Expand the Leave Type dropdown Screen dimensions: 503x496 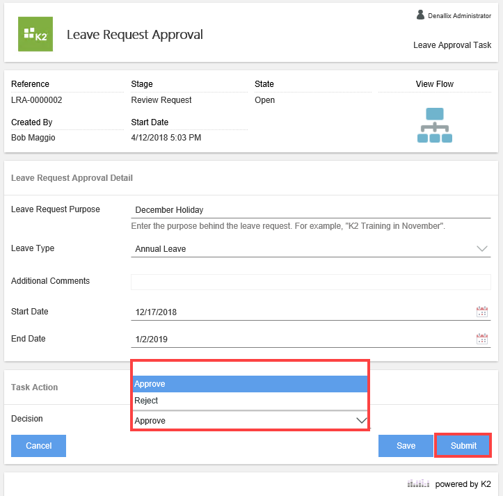[482, 248]
